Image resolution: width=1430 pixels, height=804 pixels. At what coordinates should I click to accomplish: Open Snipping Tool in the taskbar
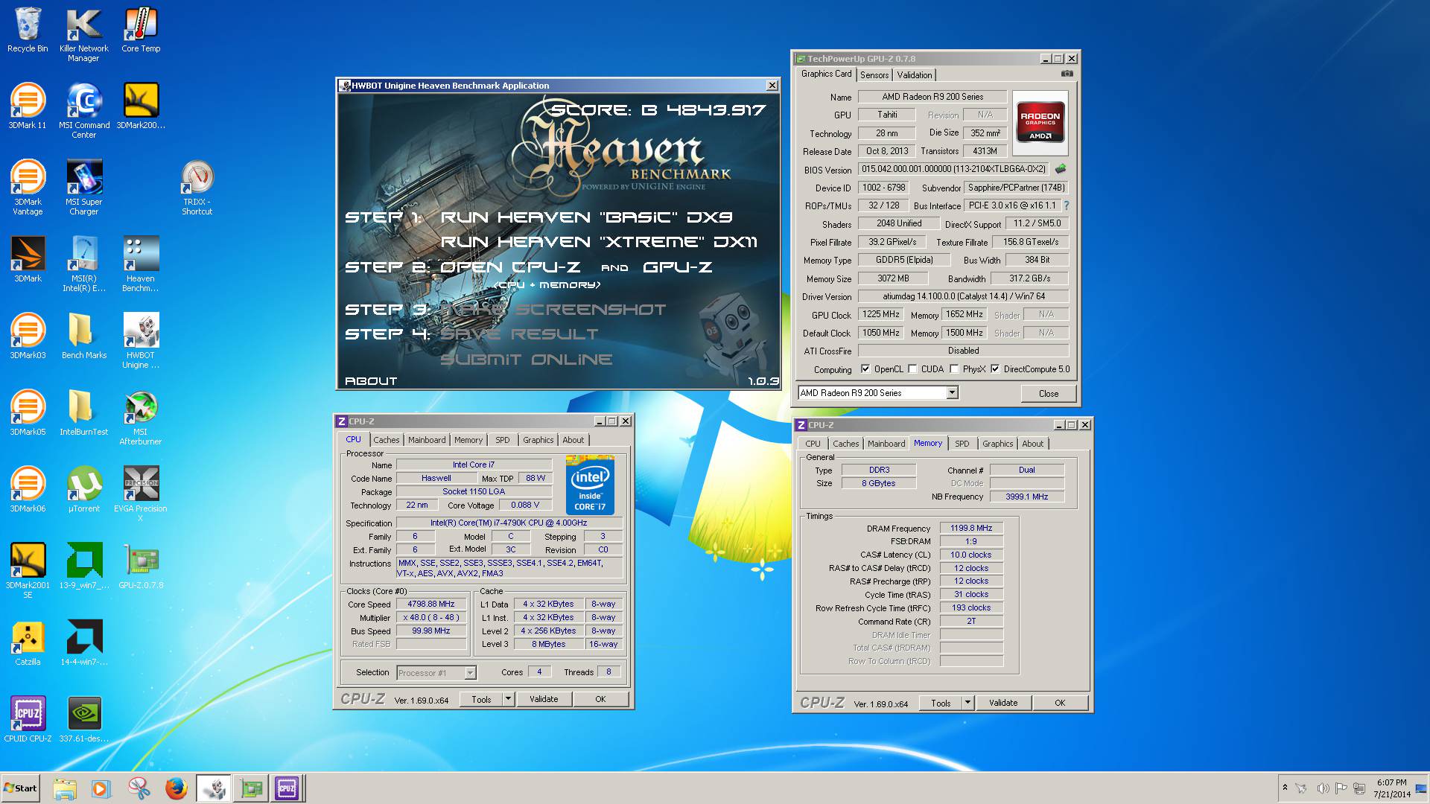pos(139,788)
